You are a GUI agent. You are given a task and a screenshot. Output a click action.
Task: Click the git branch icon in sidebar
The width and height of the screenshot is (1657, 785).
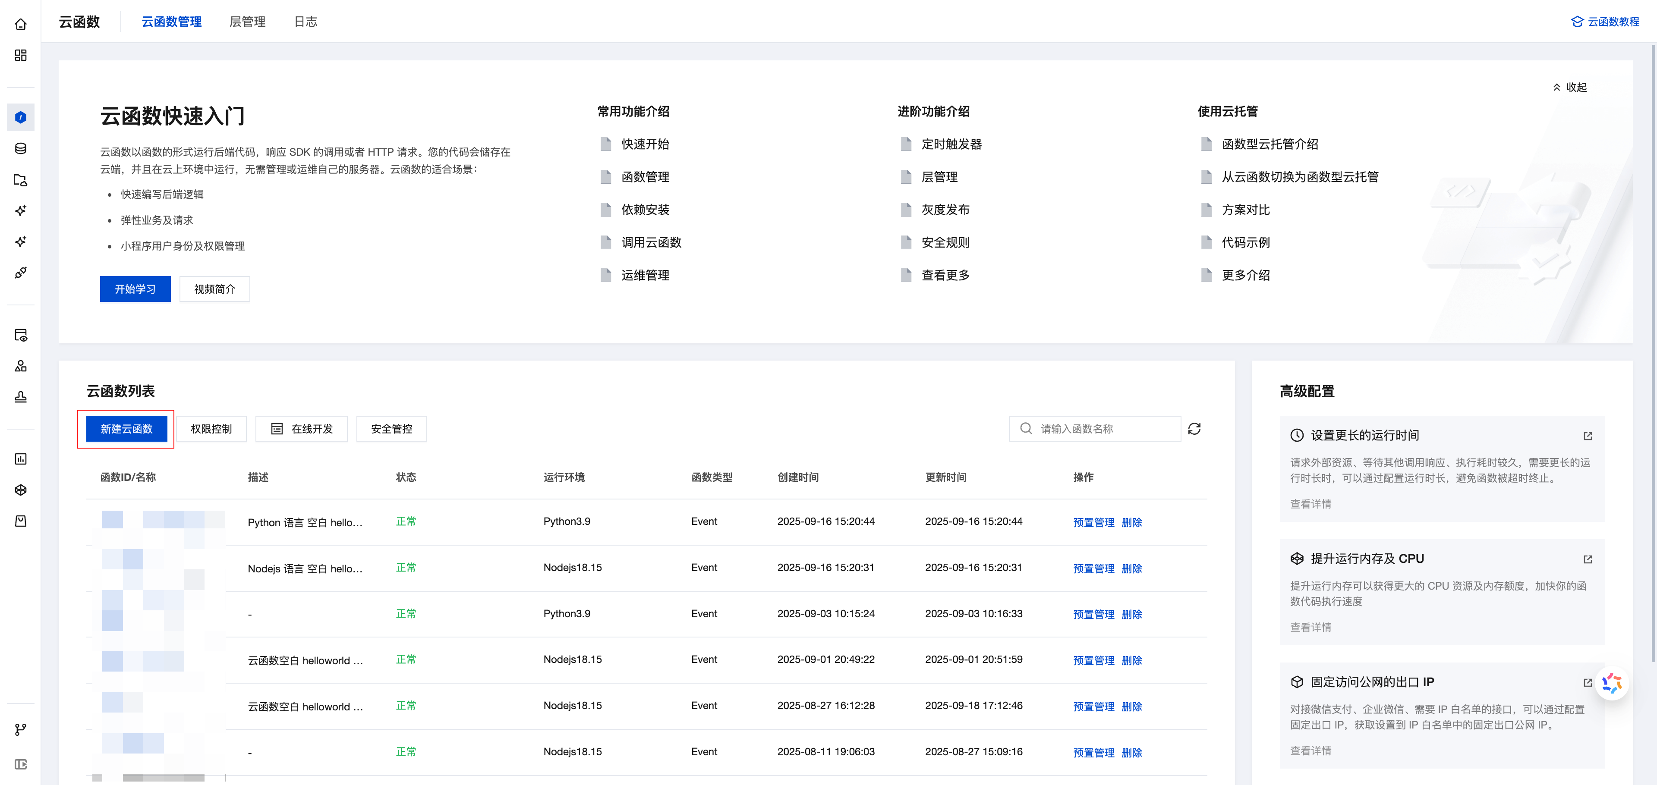point(21,729)
